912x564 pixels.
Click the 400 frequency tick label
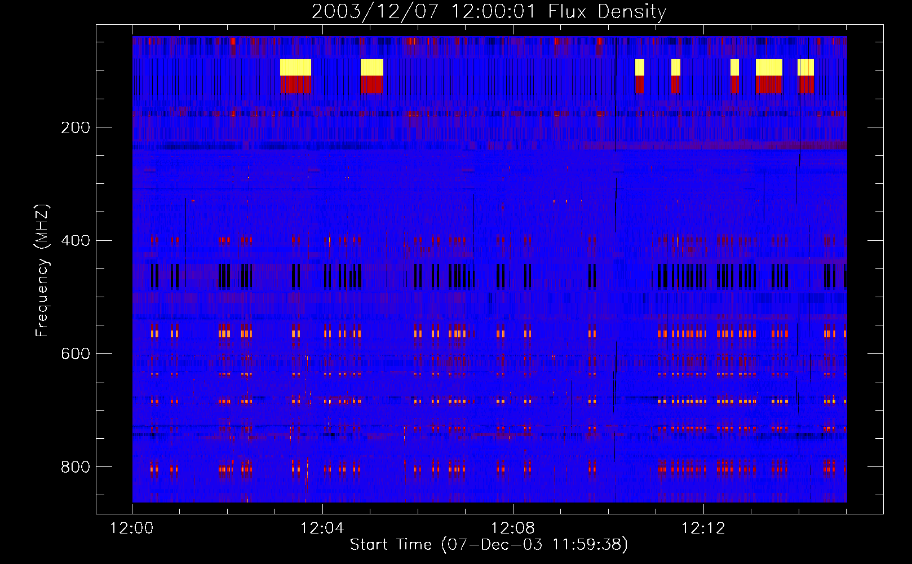tap(76, 241)
